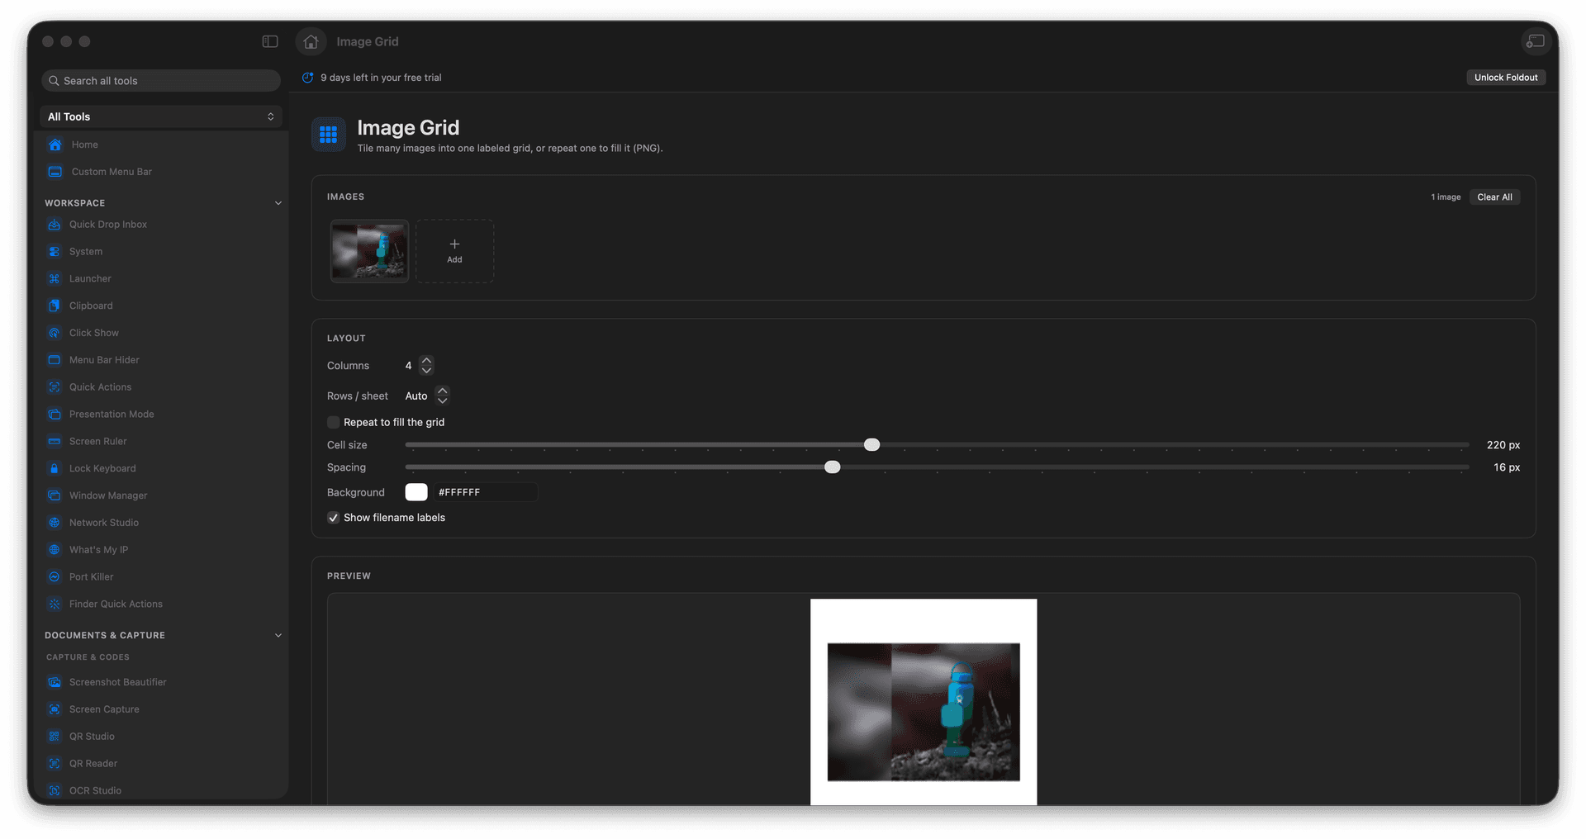The image size is (1586, 839).
Task: Open the All Tools dropdown
Action: click(161, 116)
